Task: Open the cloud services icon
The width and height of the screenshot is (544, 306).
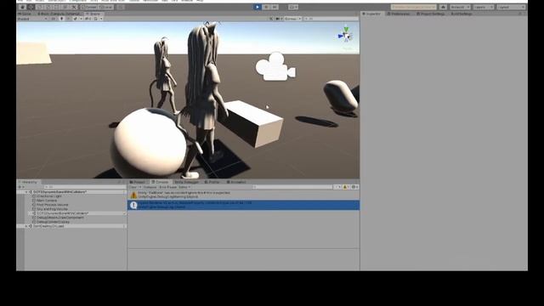Action: [x=443, y=7]
